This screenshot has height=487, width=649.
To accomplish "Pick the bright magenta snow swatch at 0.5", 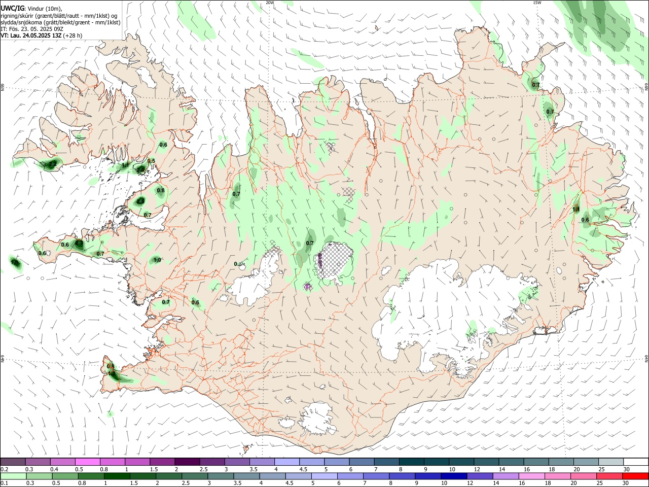I will 88,462.
